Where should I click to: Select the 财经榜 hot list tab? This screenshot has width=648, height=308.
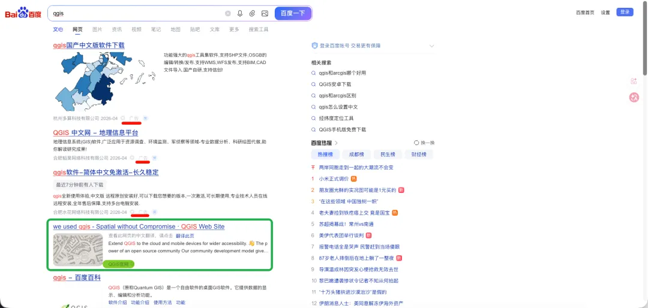point(419,155)
